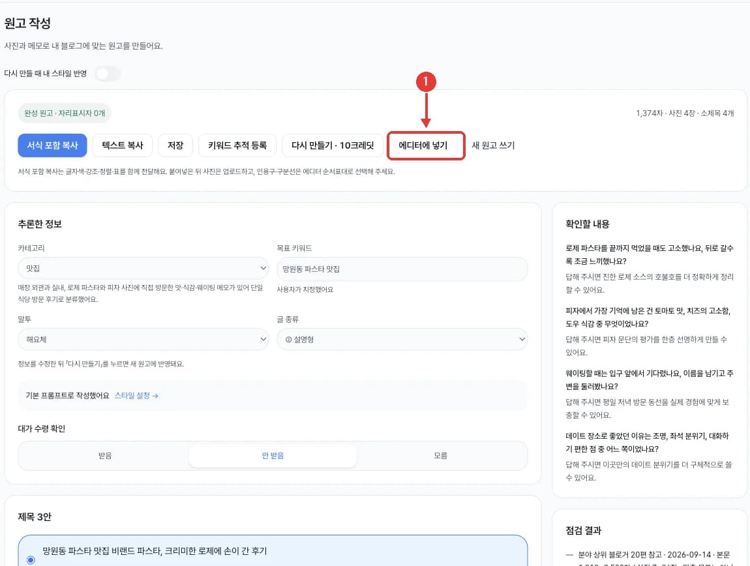Image resolution: width=750 pixels, height=566 pixels.
Task: Select 안 받음 in 대가 수령 확인
Action: [273, 456]
